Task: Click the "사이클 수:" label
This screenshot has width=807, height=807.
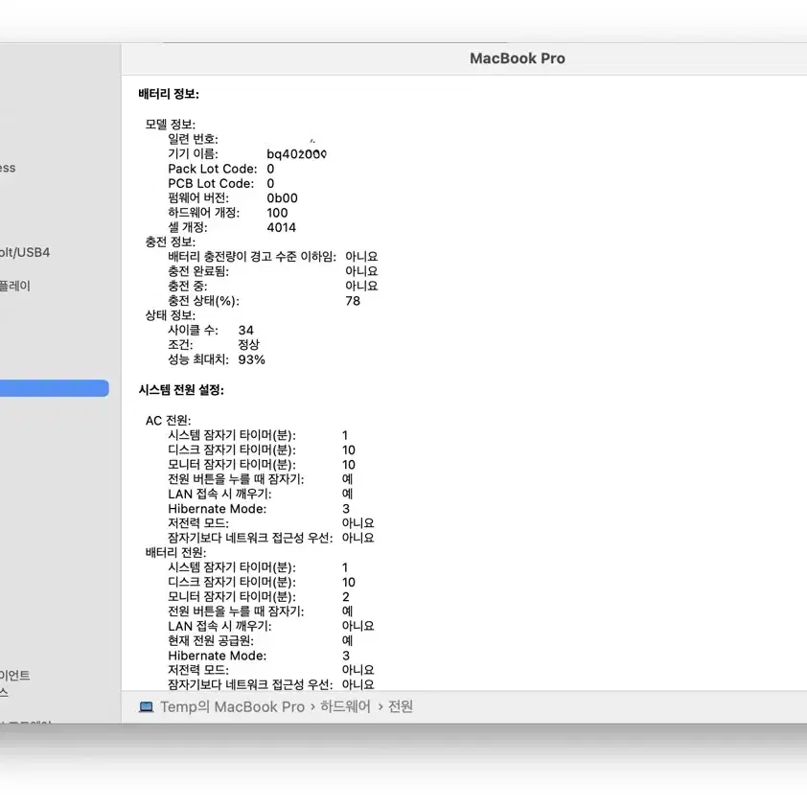Action: click(x=193, y=330)
